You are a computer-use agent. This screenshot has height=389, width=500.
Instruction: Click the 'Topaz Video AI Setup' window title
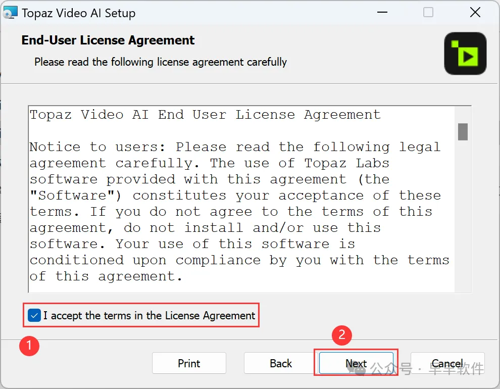pos(78,13)
